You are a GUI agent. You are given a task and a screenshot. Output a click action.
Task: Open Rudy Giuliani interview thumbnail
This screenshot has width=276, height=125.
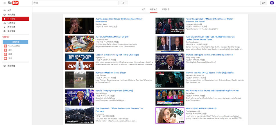click(x=170, y=44)
